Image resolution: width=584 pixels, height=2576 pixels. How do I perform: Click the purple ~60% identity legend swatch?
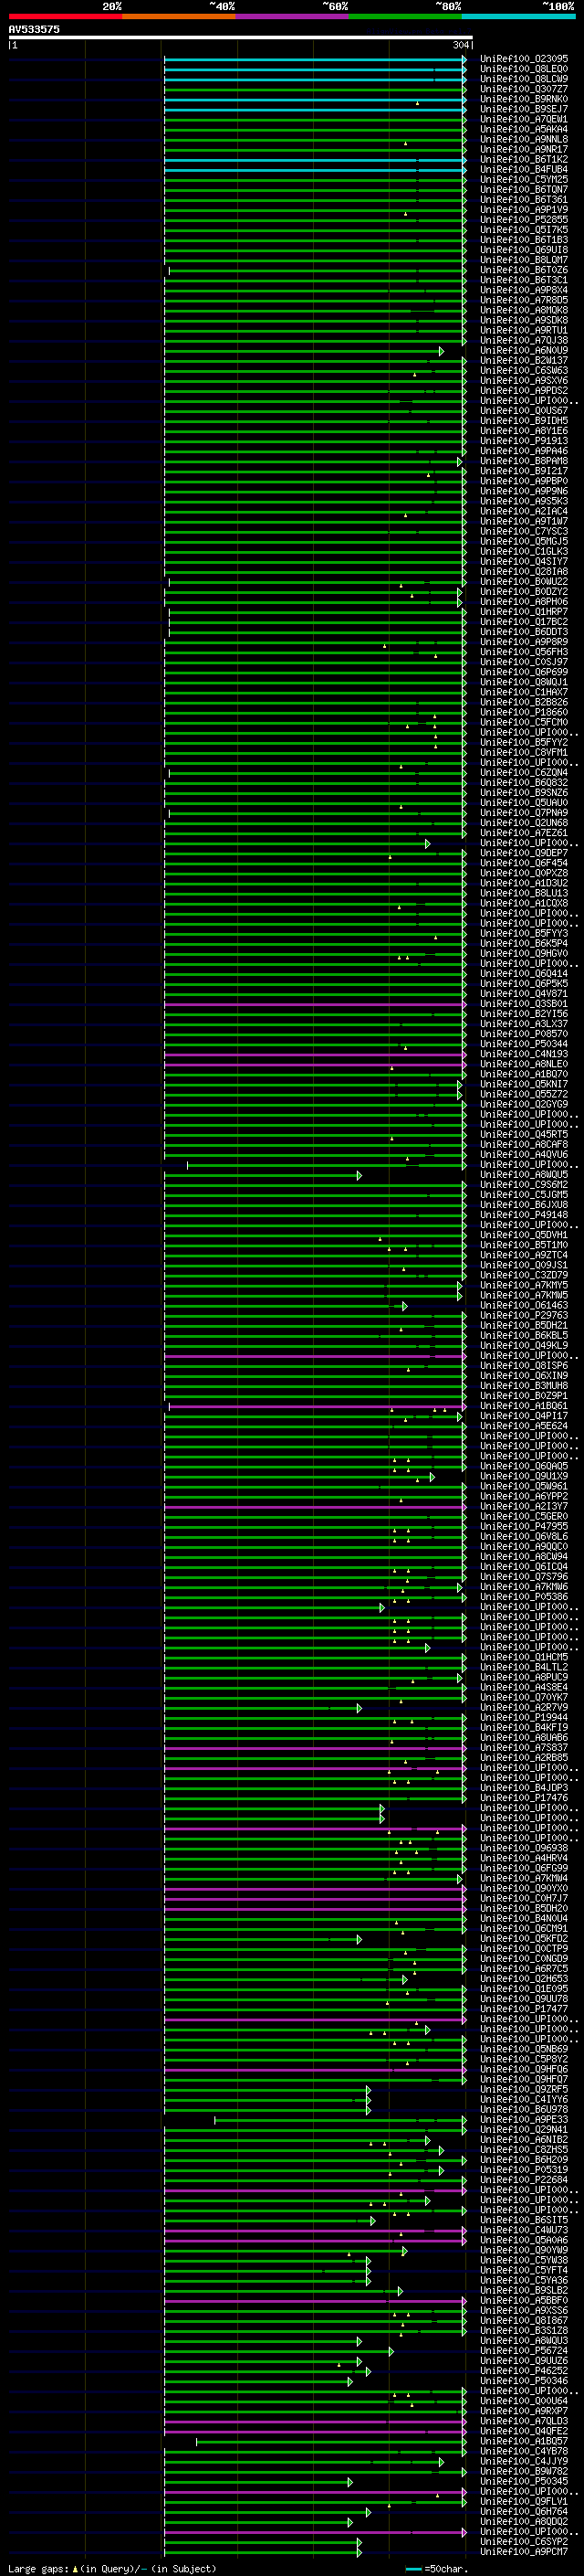(291, 16)
